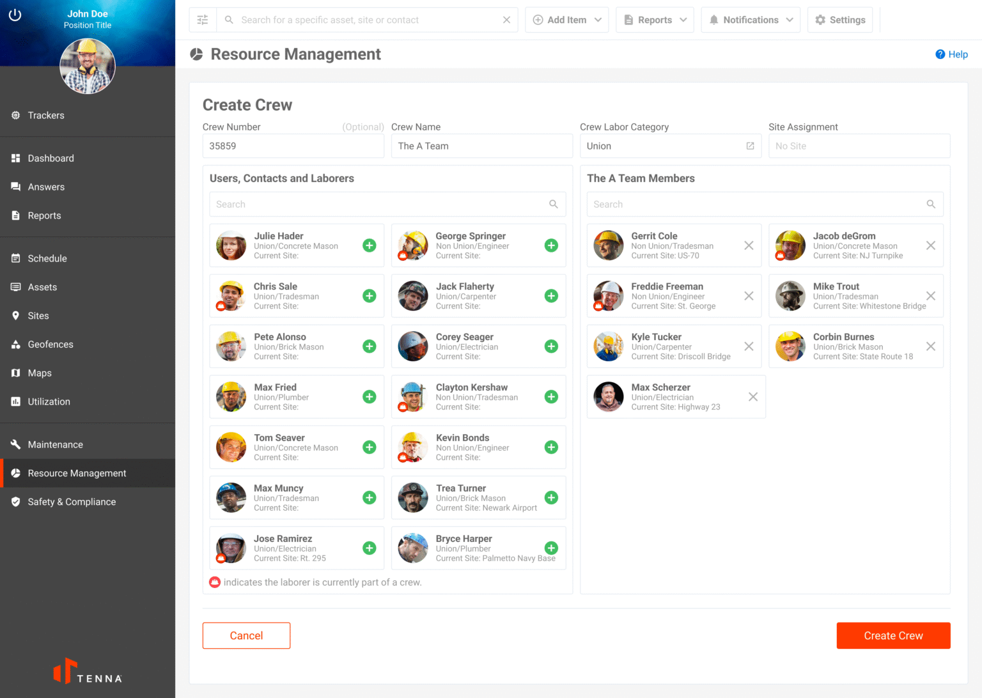The image size is (982, 698).
Task: Click the Resource Management page header icon
Action: pos(195,54)
